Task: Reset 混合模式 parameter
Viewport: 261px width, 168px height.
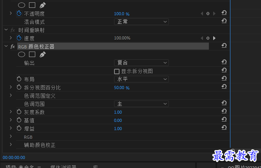Action: pos(224,21)
